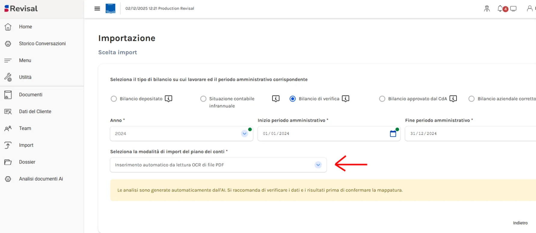Show info for Bilancio di verifica
This screenshot has width=536, height=233.
pyautogui.click(x=345, y=99)
